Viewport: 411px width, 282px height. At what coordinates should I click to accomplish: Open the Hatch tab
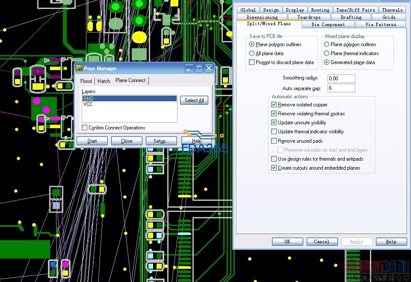pos(104,81)
